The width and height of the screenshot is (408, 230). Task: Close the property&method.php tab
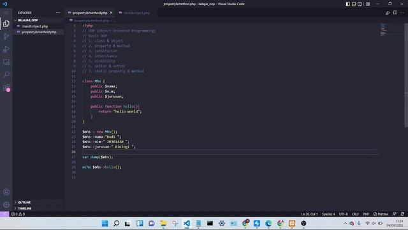[x=111, y=13]
